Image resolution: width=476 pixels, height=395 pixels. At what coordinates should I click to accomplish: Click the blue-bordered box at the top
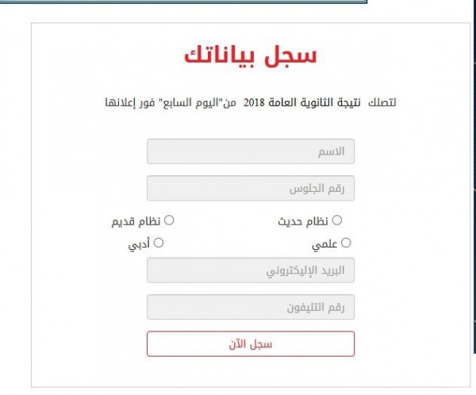(184, 3)
